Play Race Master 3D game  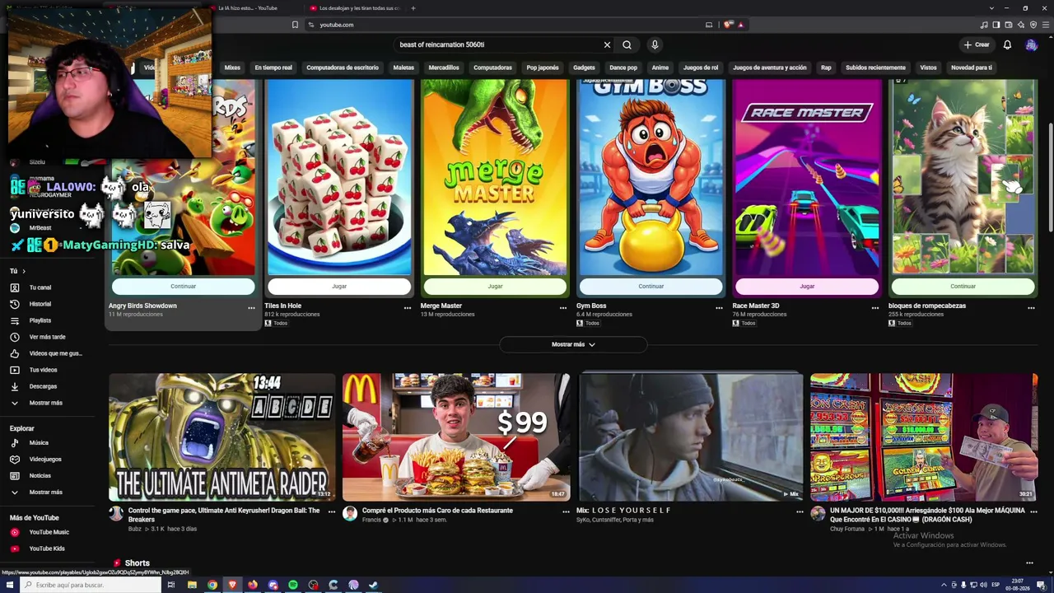pyautogui.click(x=807, y=286)
